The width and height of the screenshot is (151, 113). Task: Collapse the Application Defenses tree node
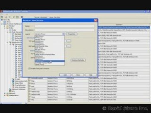pos(8,42)
